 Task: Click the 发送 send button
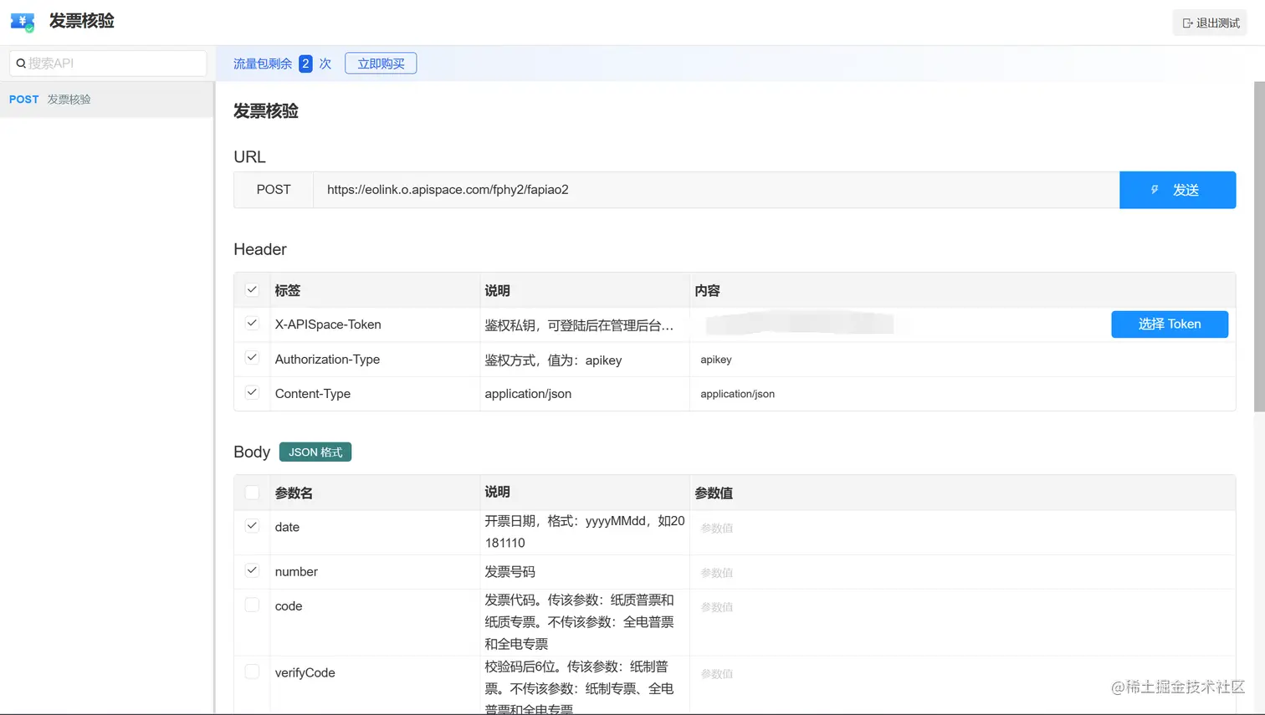click(x=1177, y=190)
